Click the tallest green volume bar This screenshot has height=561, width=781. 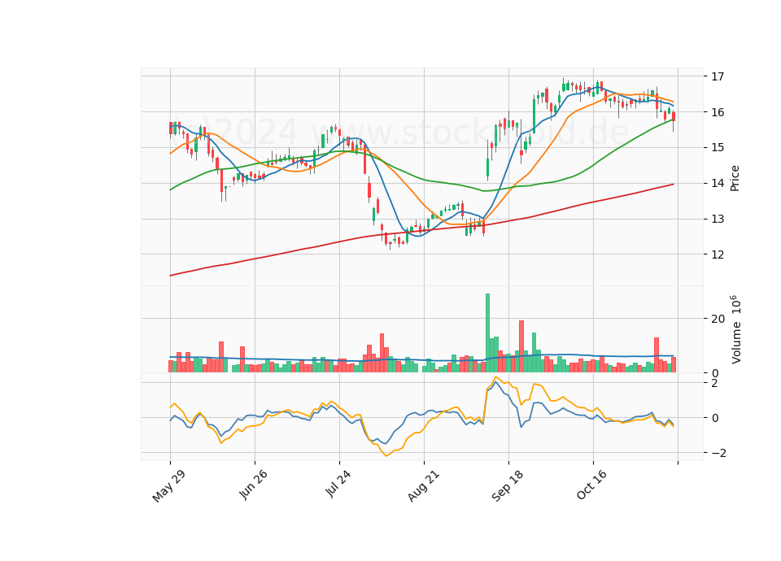(487, 333)
